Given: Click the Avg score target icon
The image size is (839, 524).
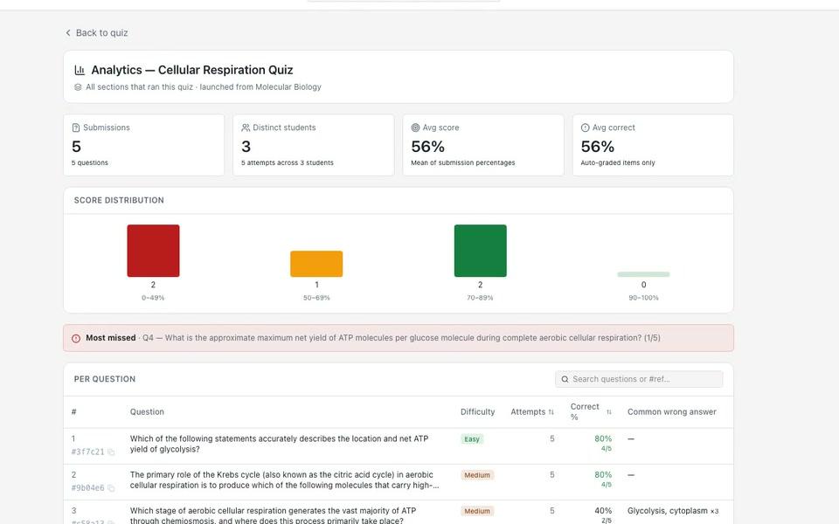Looking at the screenshot, I should pyautogui.click(x=415, y=128).
